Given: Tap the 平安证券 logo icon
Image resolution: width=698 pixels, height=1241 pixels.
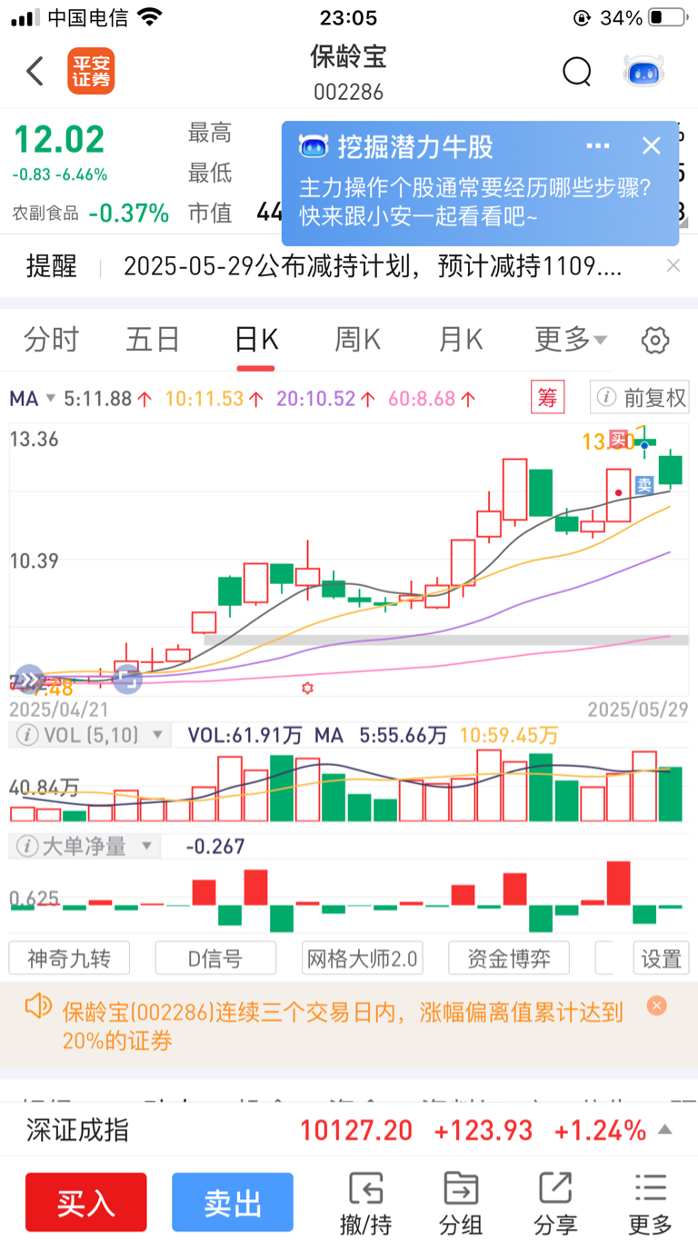Looking at the screenshot, I should tap(91, 71).
